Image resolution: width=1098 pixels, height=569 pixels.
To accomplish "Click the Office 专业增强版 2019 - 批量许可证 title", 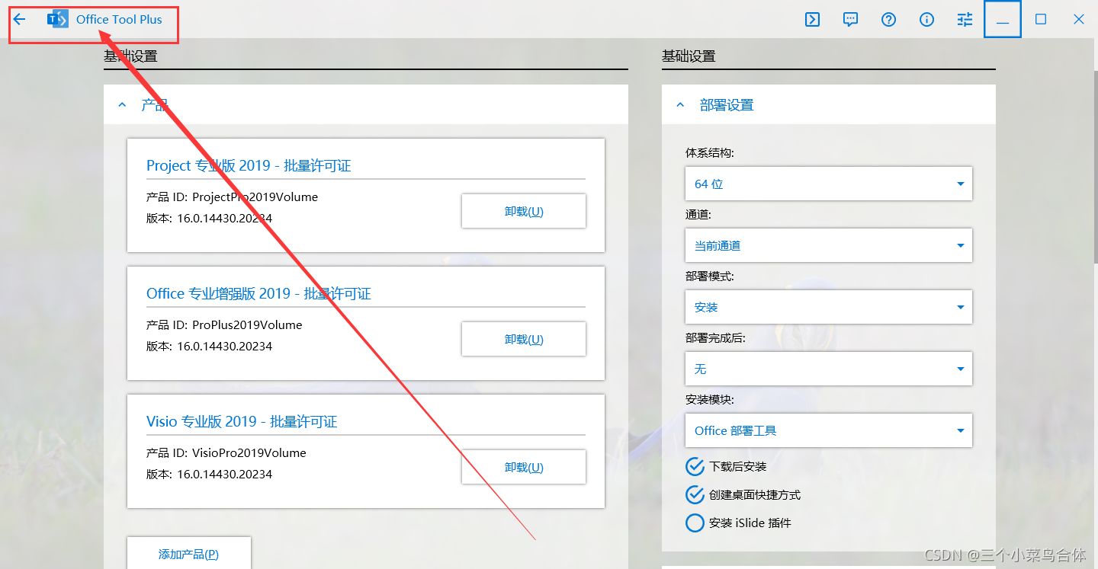I will point(258,293).
